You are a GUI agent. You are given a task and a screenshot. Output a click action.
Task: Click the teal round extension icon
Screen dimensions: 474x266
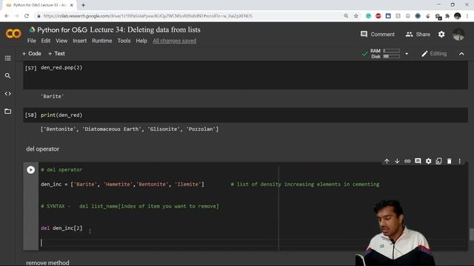[368, 16]
